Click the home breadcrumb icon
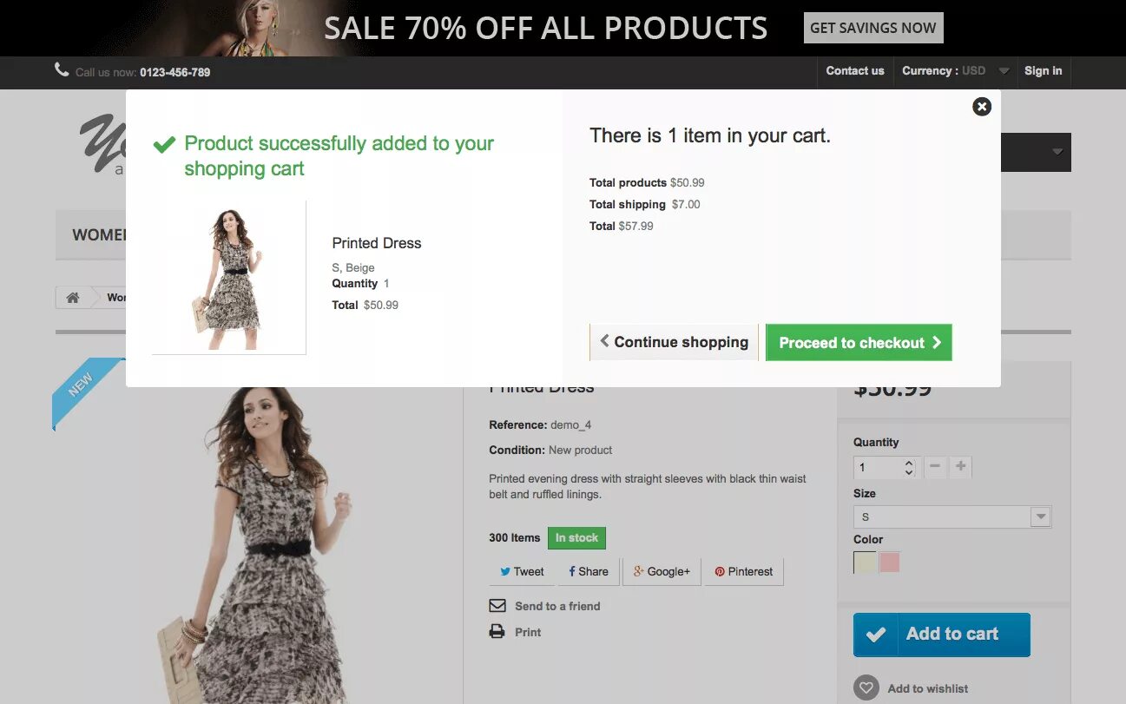The width and height of the screenshot is (1126, 704). [73, 298]
